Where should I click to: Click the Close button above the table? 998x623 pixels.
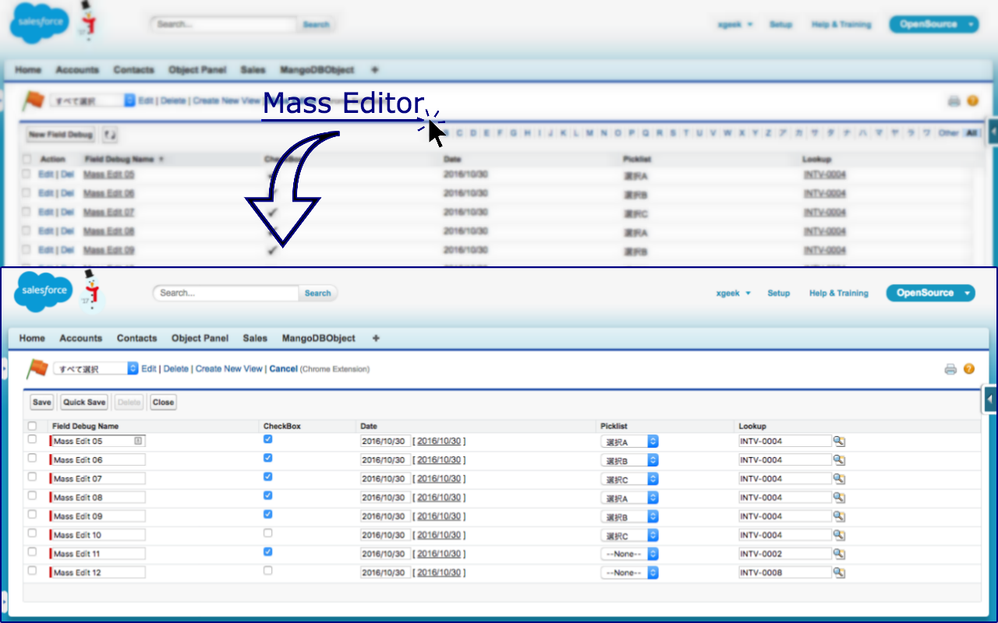[164, 403]
